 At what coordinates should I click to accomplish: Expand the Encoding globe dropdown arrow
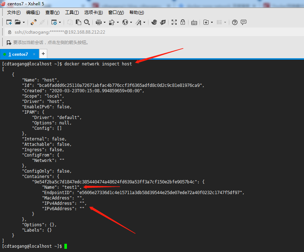tap(131, 23)
